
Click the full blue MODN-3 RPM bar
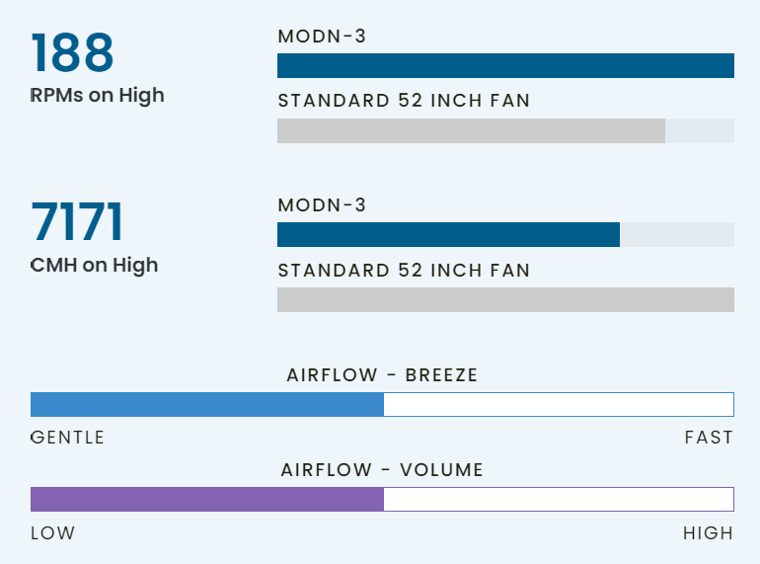(505, 66)
